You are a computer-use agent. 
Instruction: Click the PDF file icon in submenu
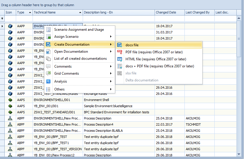point(120,52)
